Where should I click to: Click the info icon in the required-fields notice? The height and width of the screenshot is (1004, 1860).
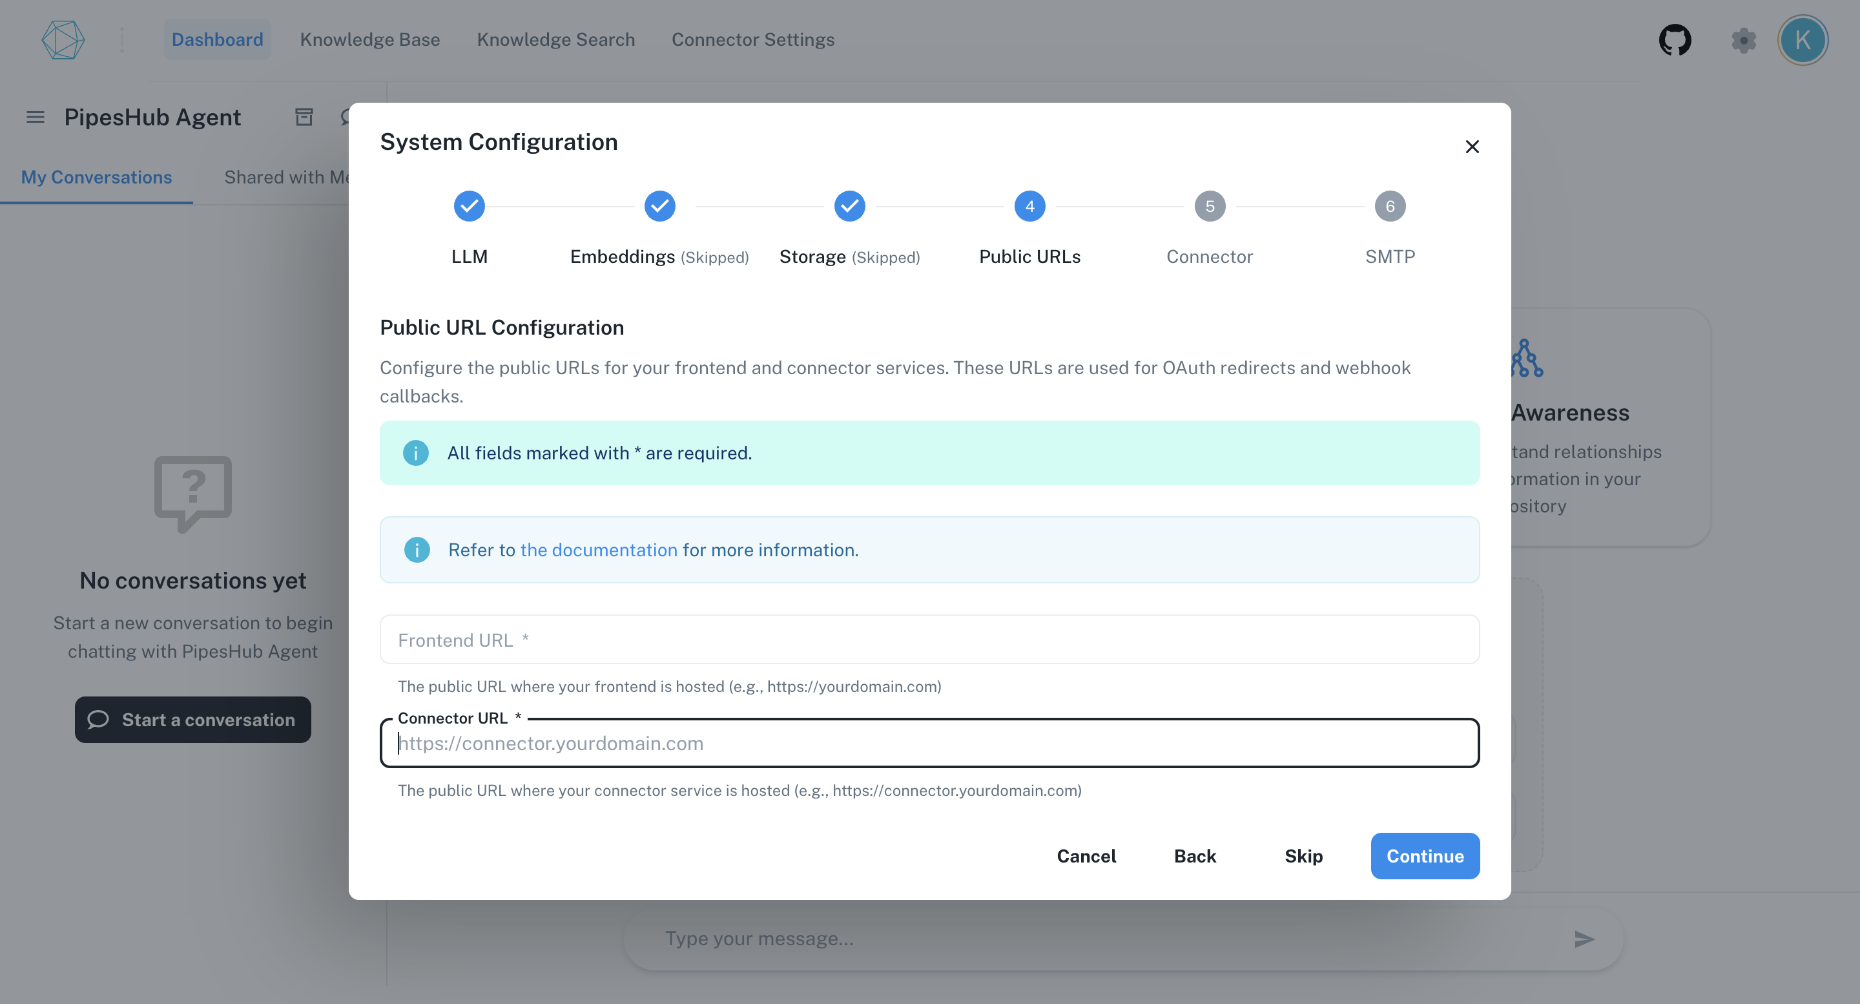[x=415, y=453]
